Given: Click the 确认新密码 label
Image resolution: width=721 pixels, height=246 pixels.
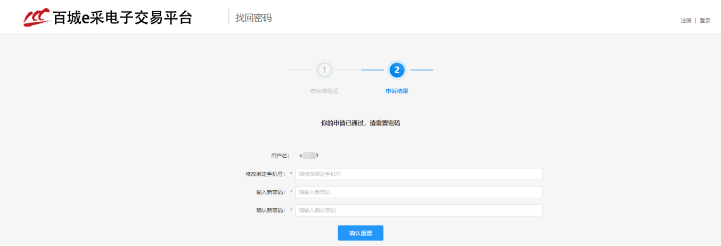Looking at the screenshot, I should tap(271, 210).
